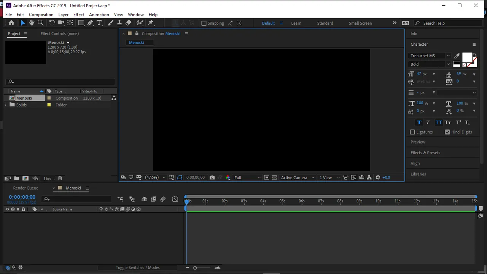Click Create new composition icon in Project panel
The width and height of the screenshot is (487, 274).
(x=25, y=178)
